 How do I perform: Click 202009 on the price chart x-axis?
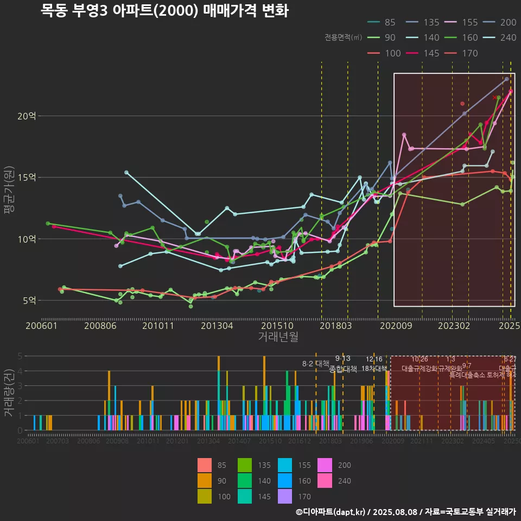[396, 326]
